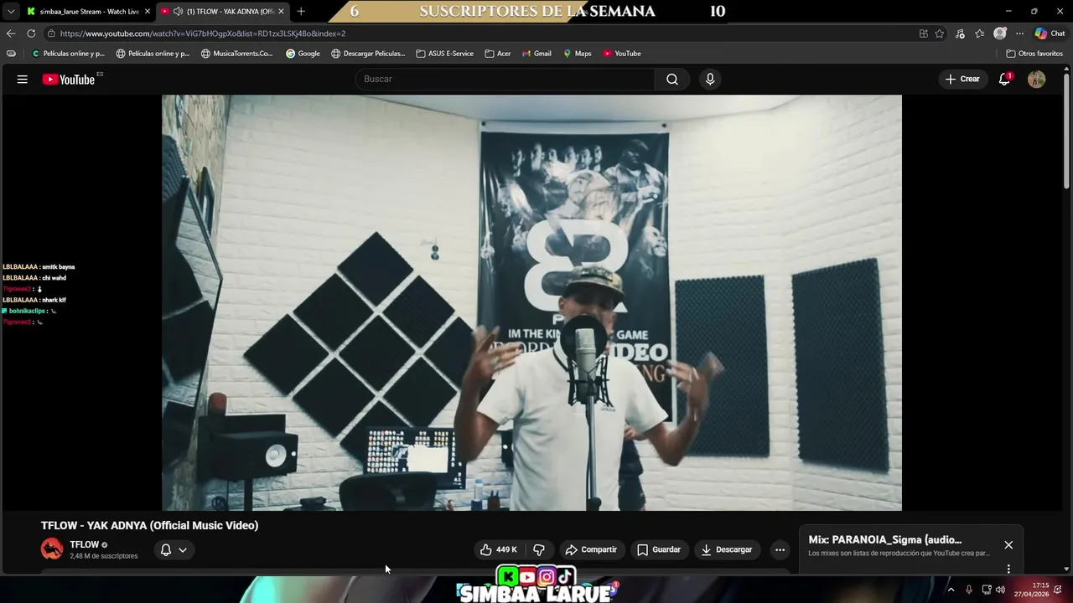This screenshot has height=603, width=1073.
Task: Open MusicaTorrents bookmark
Action: tap(236, 54)
